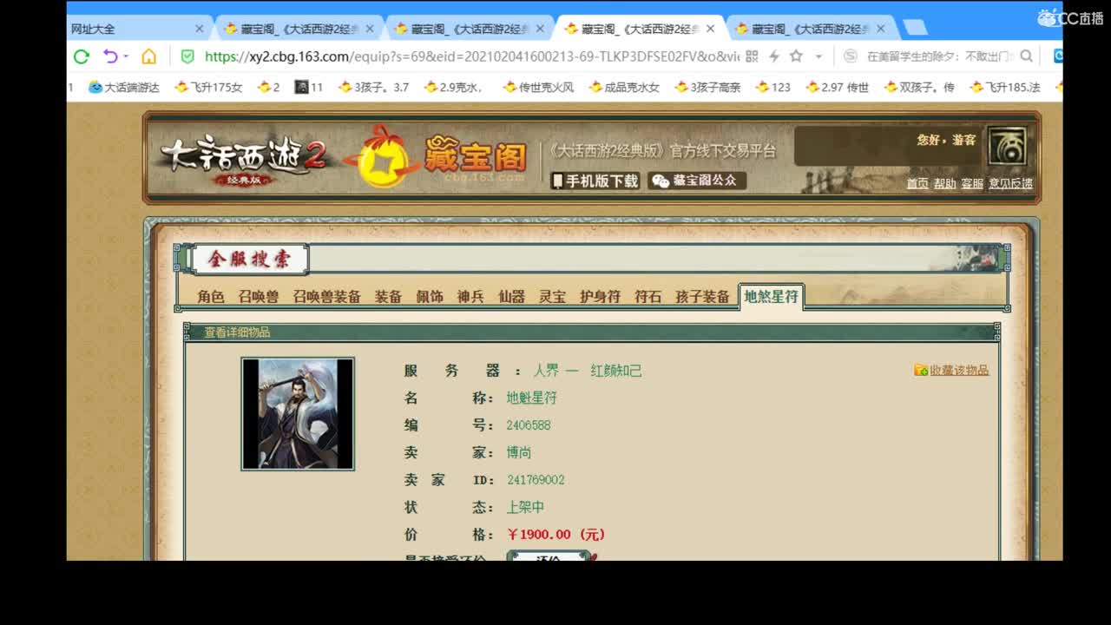Click the item number 2406588
Screen dimensions: 1111x625
click(529, 425)
